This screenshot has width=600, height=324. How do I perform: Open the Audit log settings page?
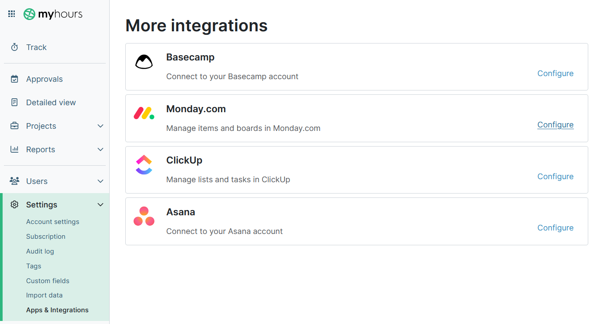[40, 251]
